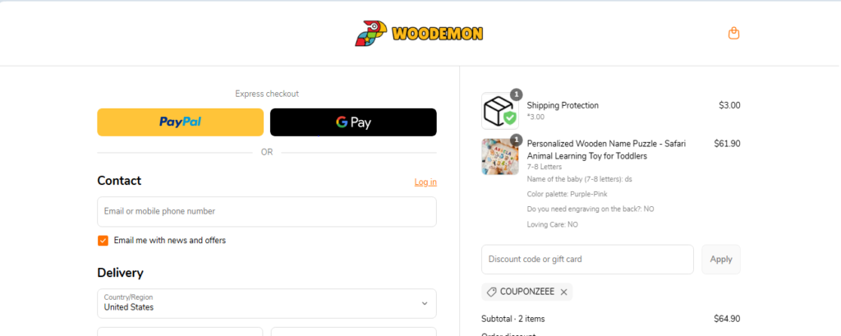Pay with PayPal express checkout

pos(180,122)
